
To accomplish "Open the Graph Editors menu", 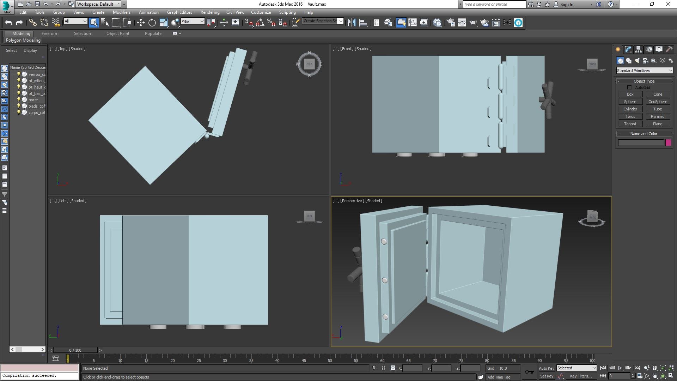I will click(x=179, y=12).
